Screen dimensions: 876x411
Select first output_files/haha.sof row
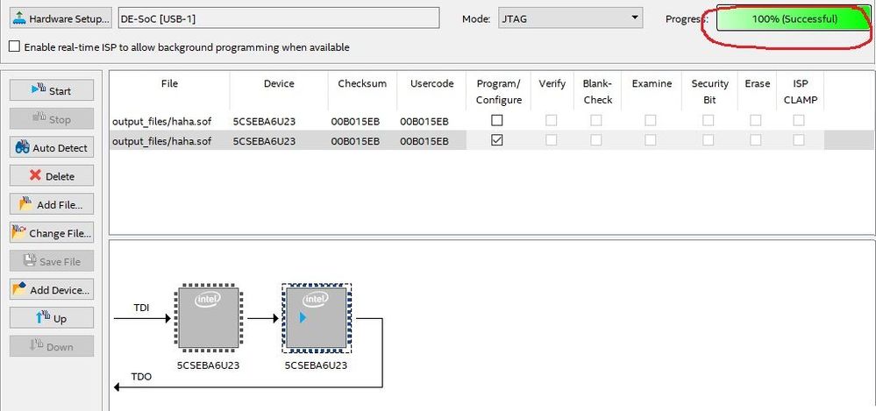point(162,120)
